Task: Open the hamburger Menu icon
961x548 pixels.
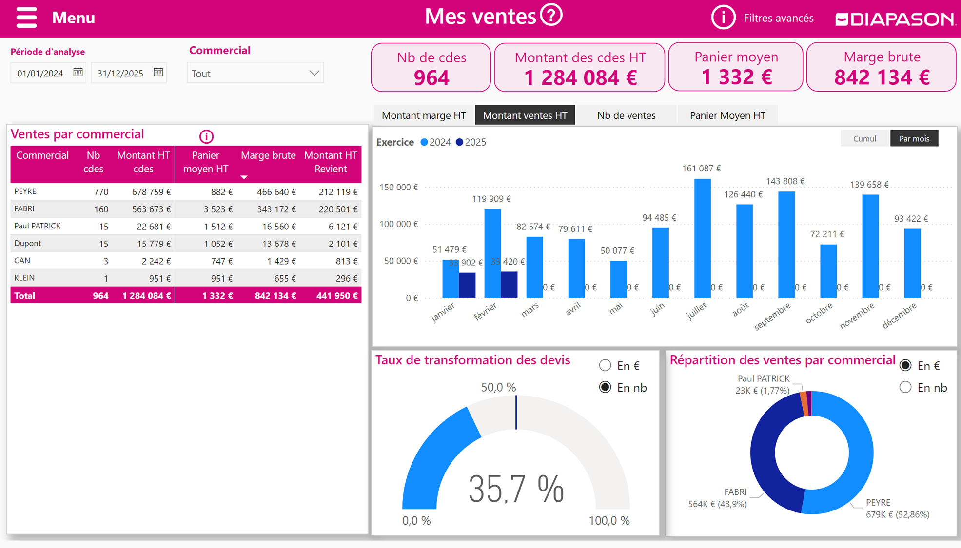Action: click(x=26, y=18)
